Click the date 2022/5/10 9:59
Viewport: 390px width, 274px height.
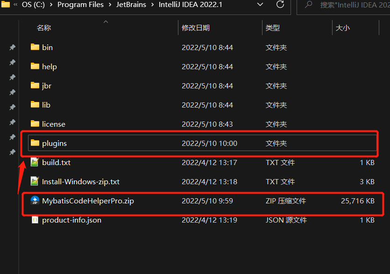pos(207,201)
